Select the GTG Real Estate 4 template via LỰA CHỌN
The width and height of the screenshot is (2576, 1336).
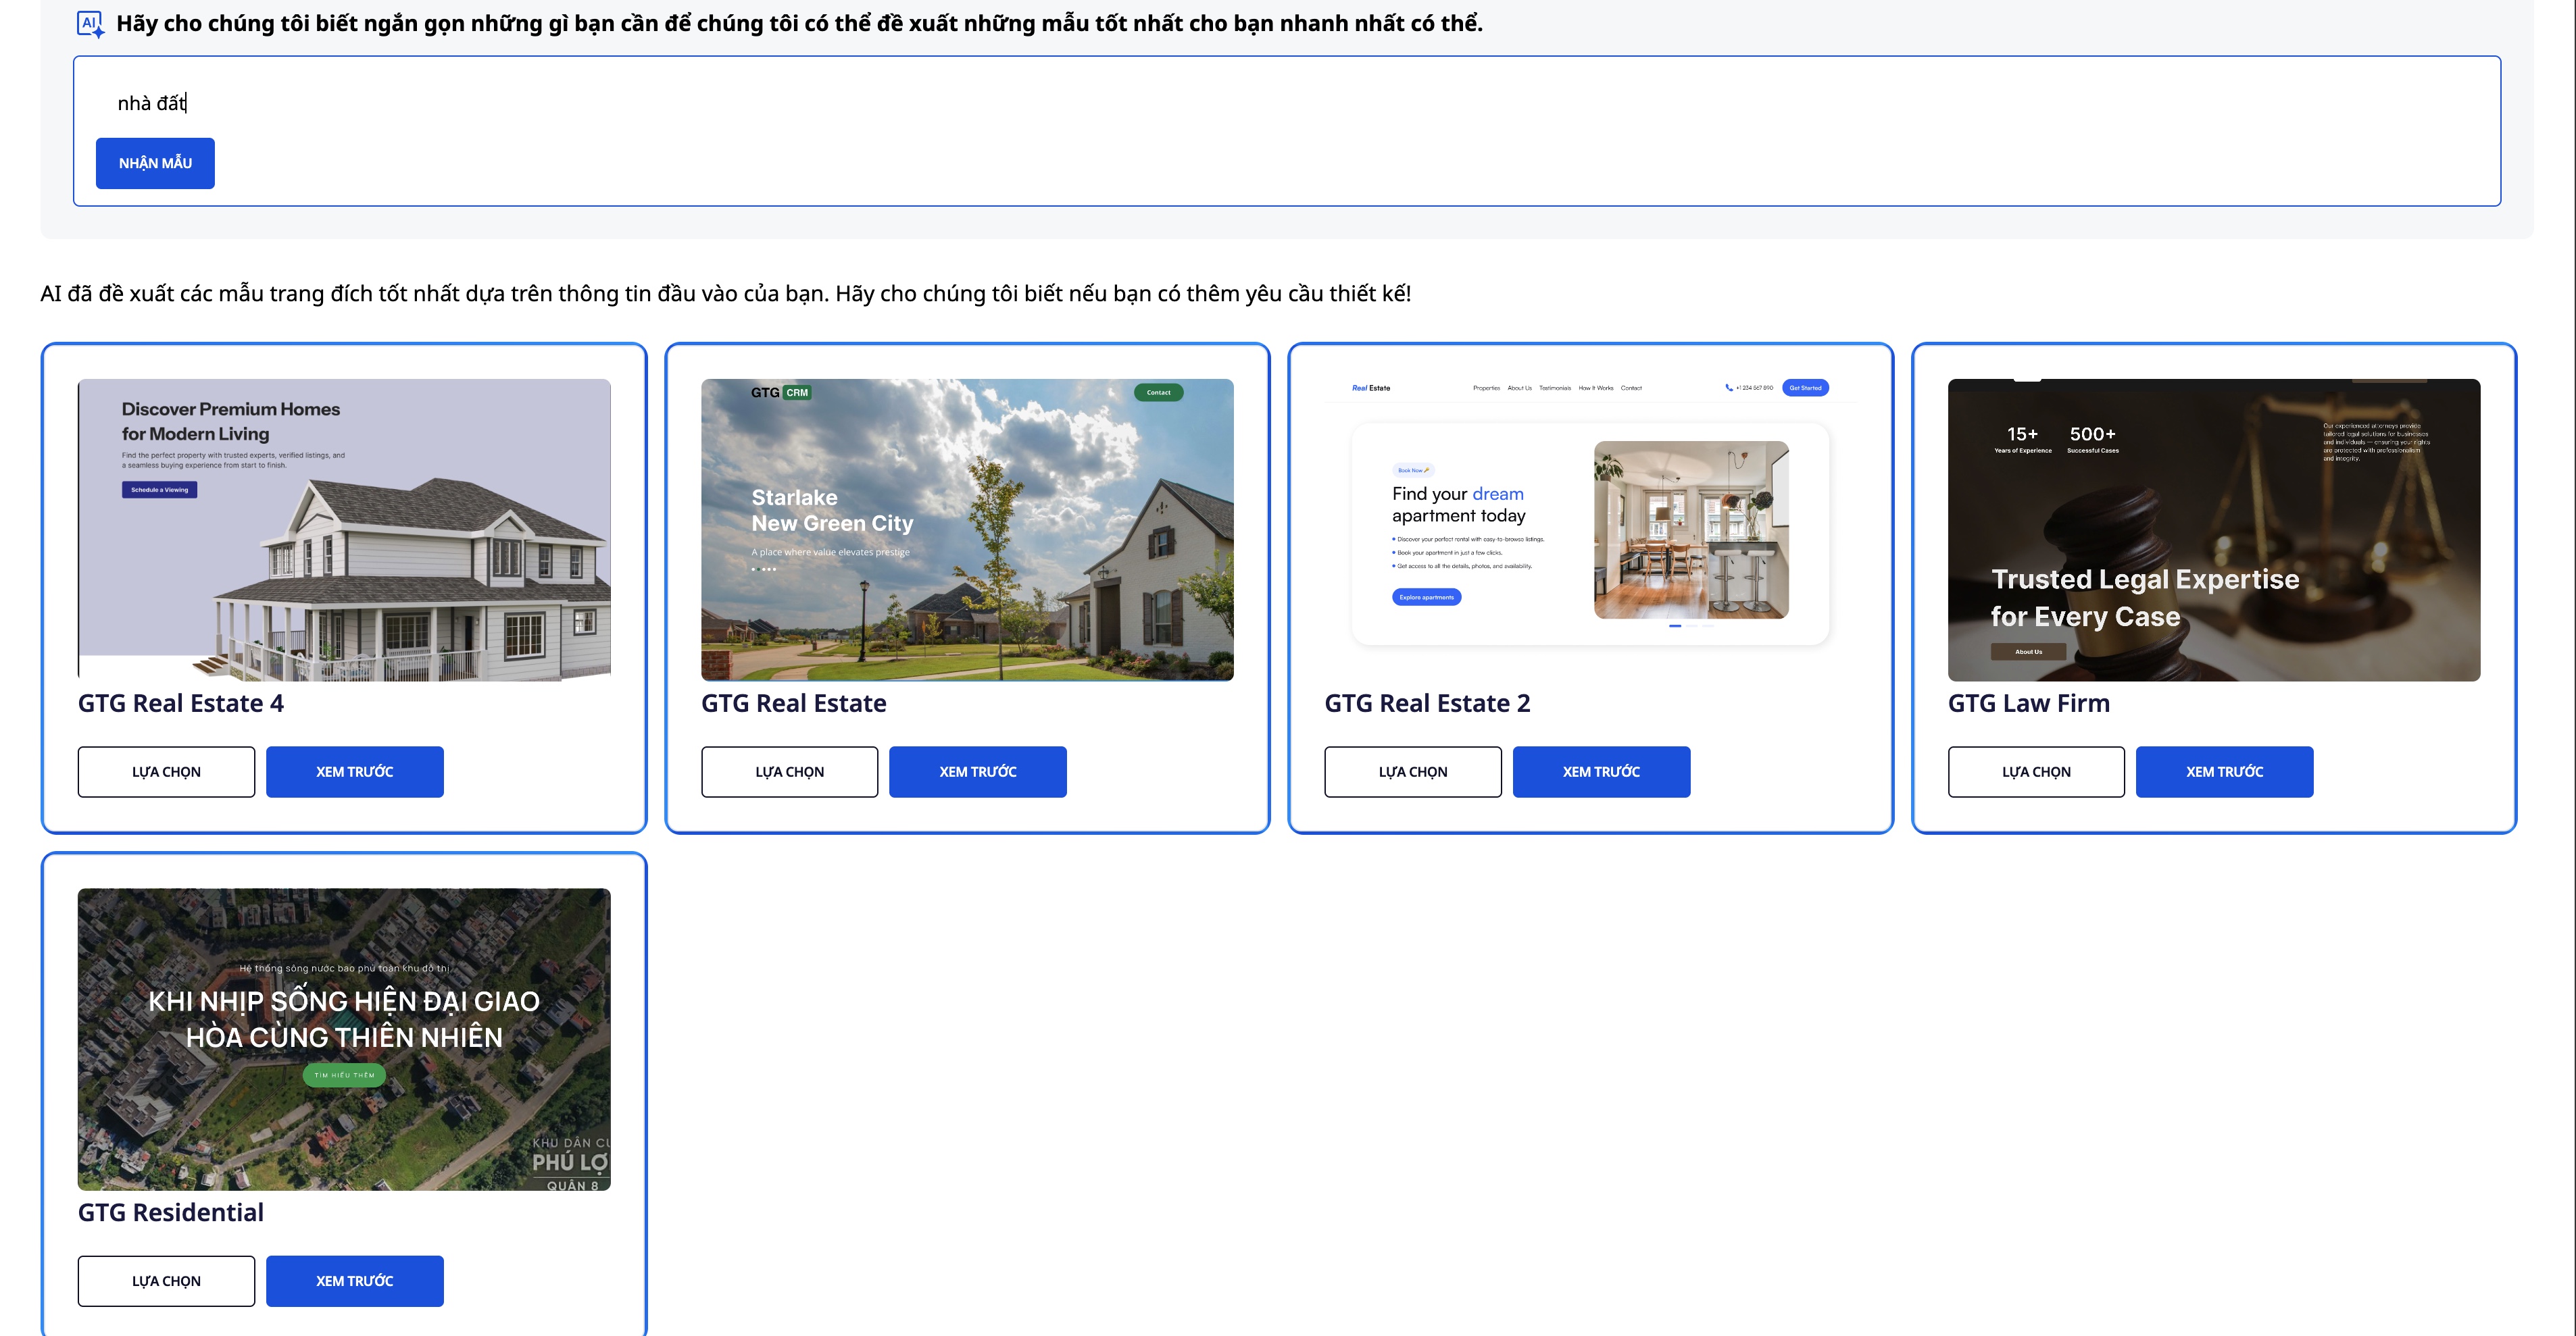click(166, 771)
